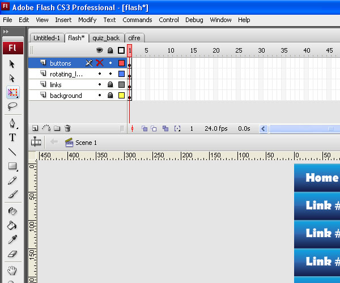
Task: Unlock the links layer
Action: 110,84
